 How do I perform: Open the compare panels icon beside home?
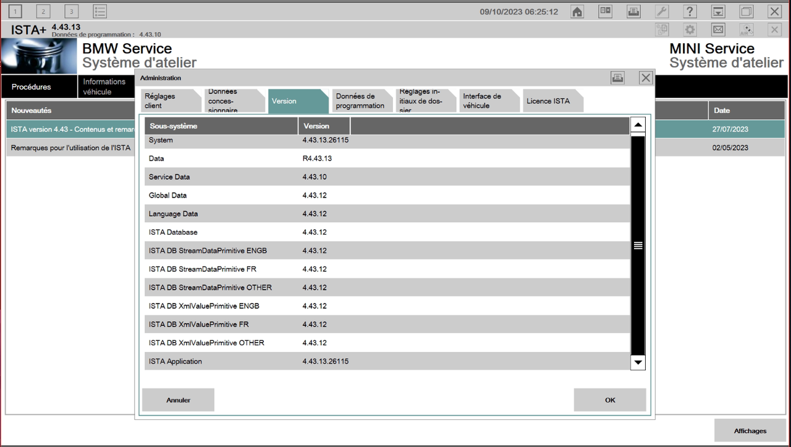pyautogui.click(x=606, y=12)
